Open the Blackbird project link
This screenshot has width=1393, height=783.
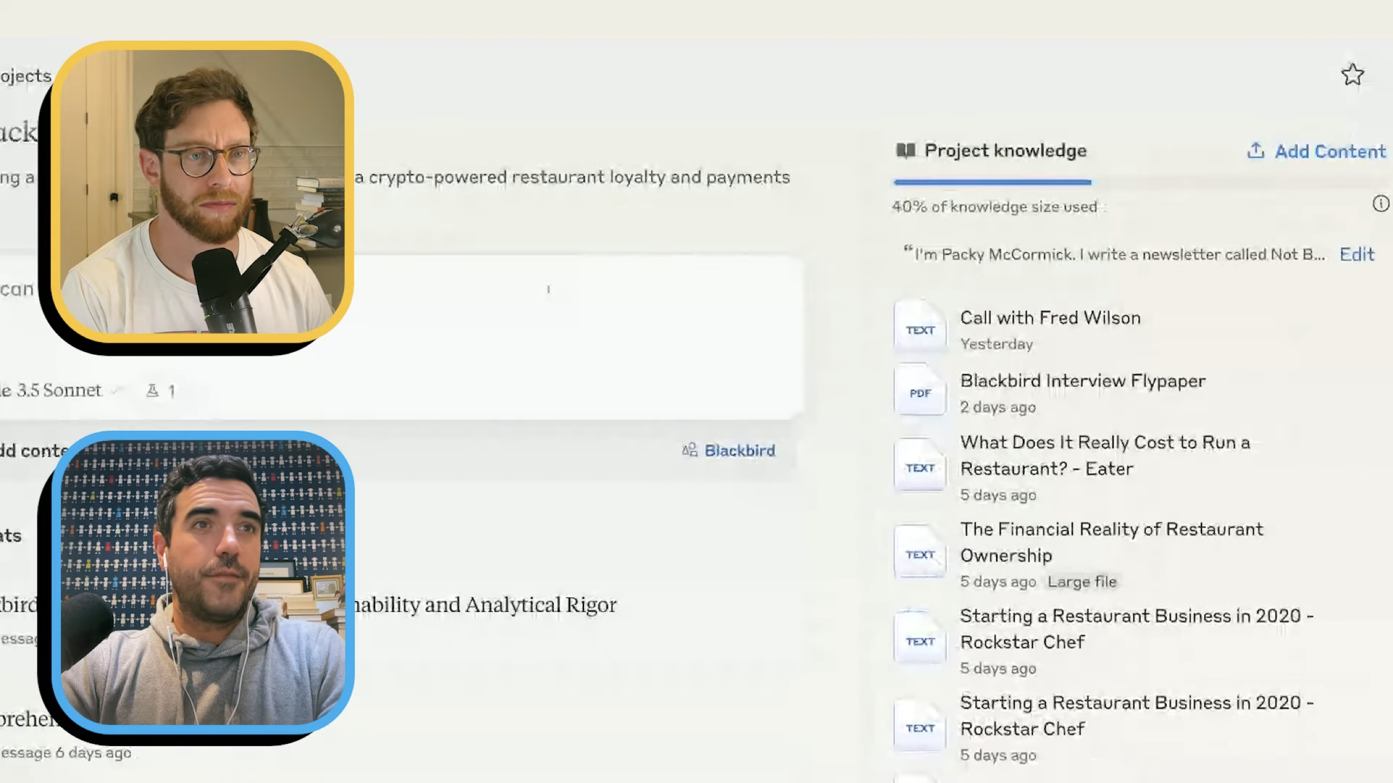739,450
